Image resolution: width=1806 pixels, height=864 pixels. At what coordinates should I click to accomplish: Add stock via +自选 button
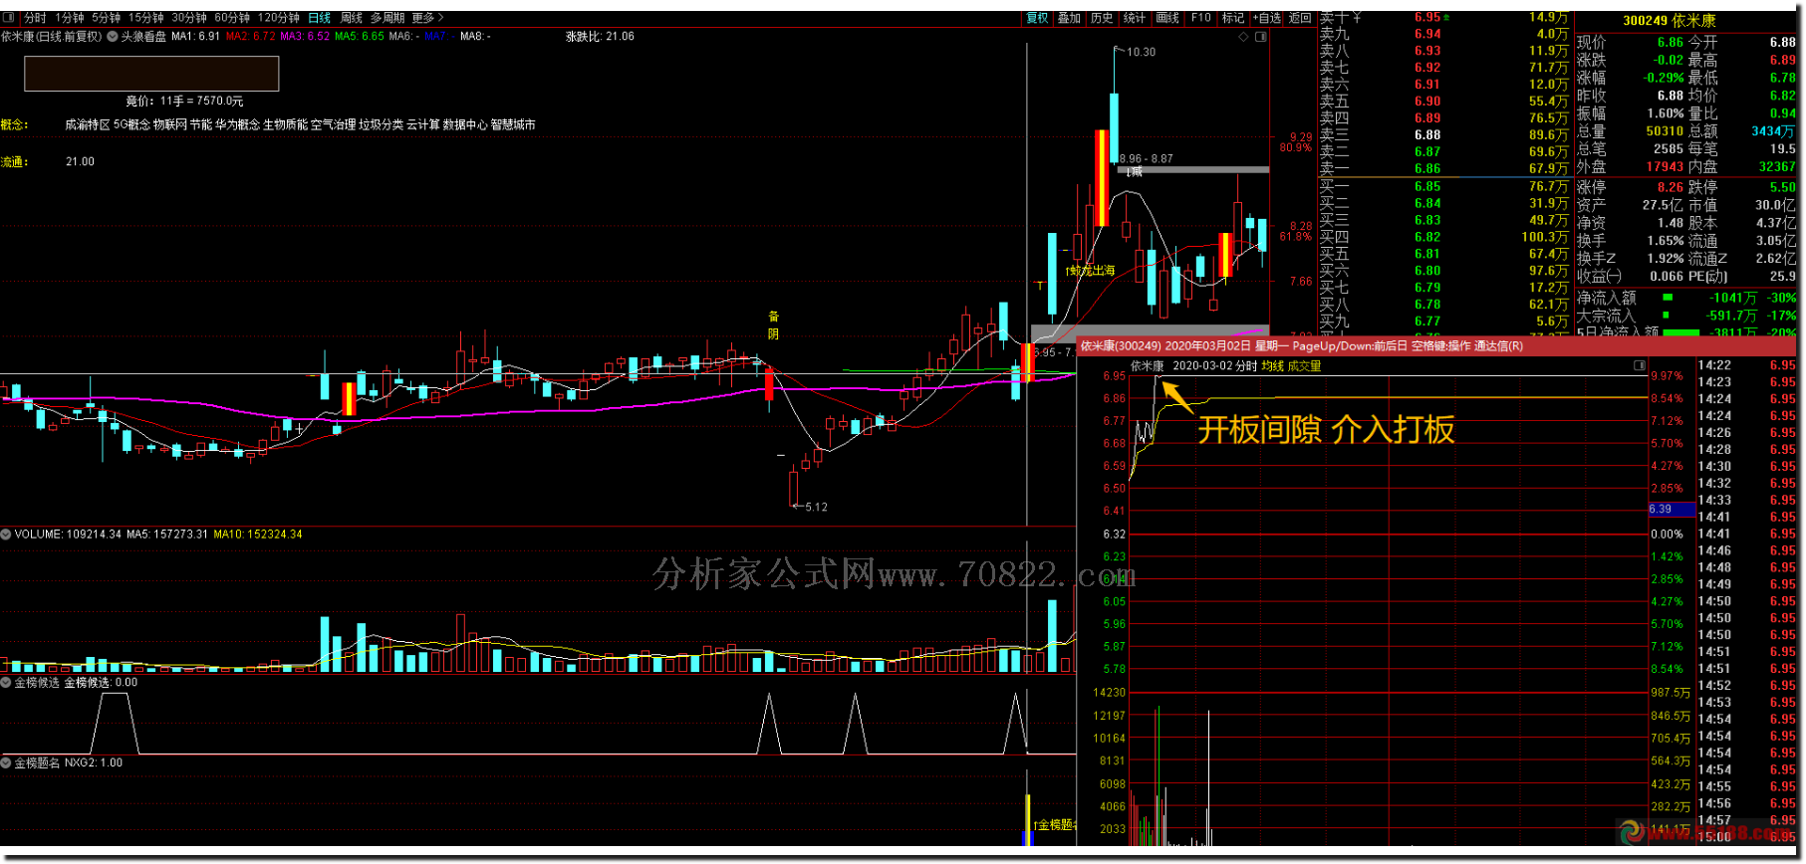[1267, 18]
